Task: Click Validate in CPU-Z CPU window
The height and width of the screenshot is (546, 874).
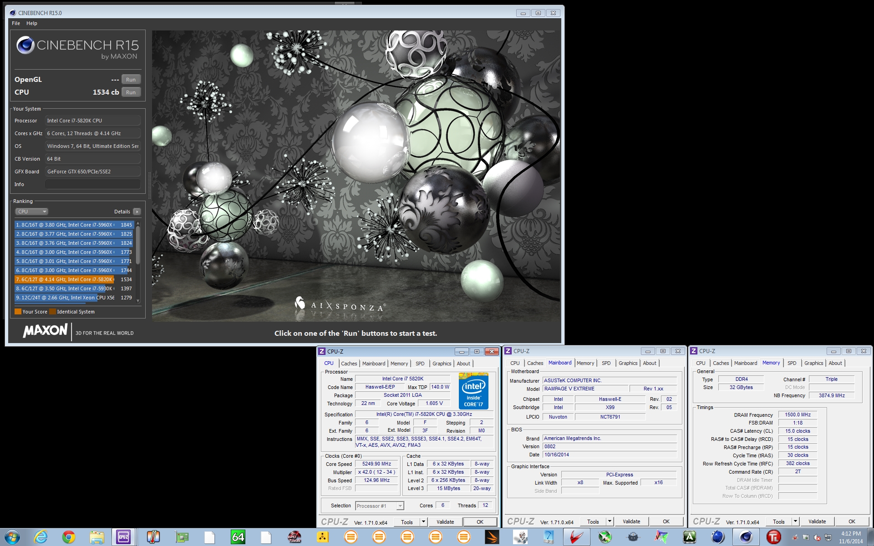Action: 445,522
